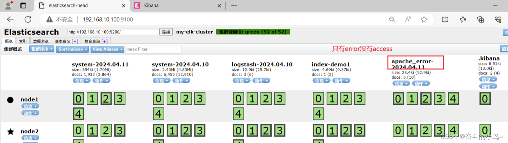Click the browser back arrow
This screenshot has width=508, height=143.
[10, 19]
